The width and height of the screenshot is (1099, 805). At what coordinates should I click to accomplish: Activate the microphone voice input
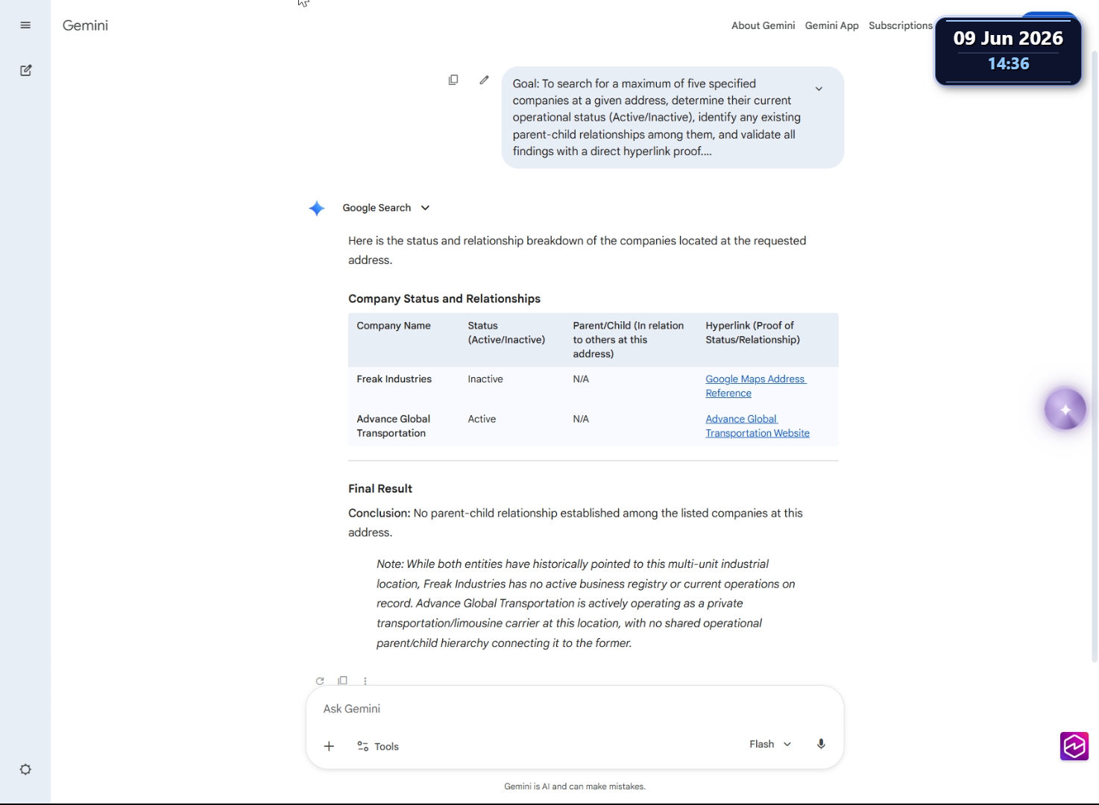(x=821, y=744)
